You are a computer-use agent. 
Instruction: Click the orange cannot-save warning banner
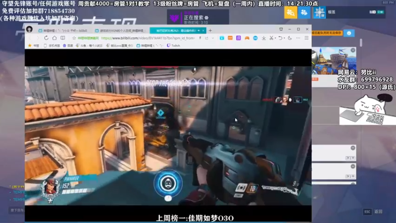point(327,33)
